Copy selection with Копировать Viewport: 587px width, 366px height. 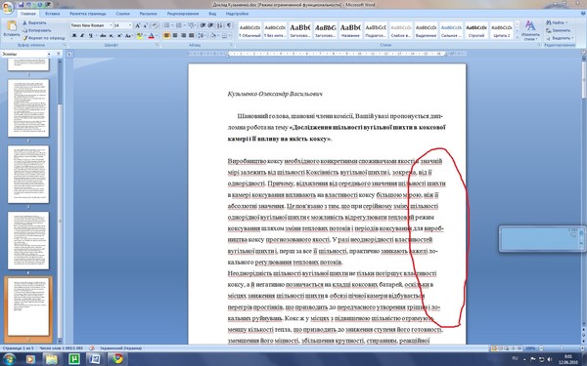coord(37,30)
